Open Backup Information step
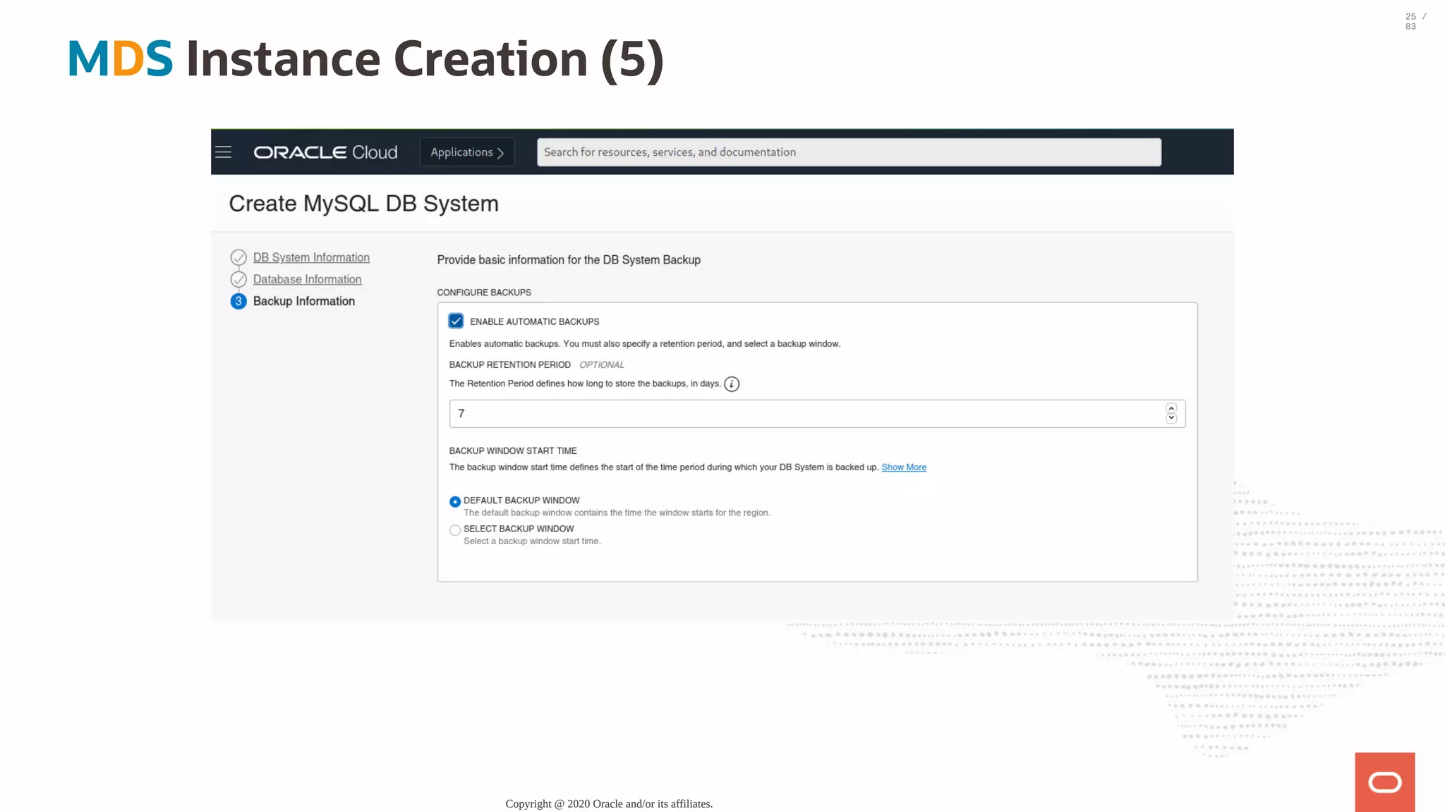The width and height of the screenshot is (1445, 812). 303,301
